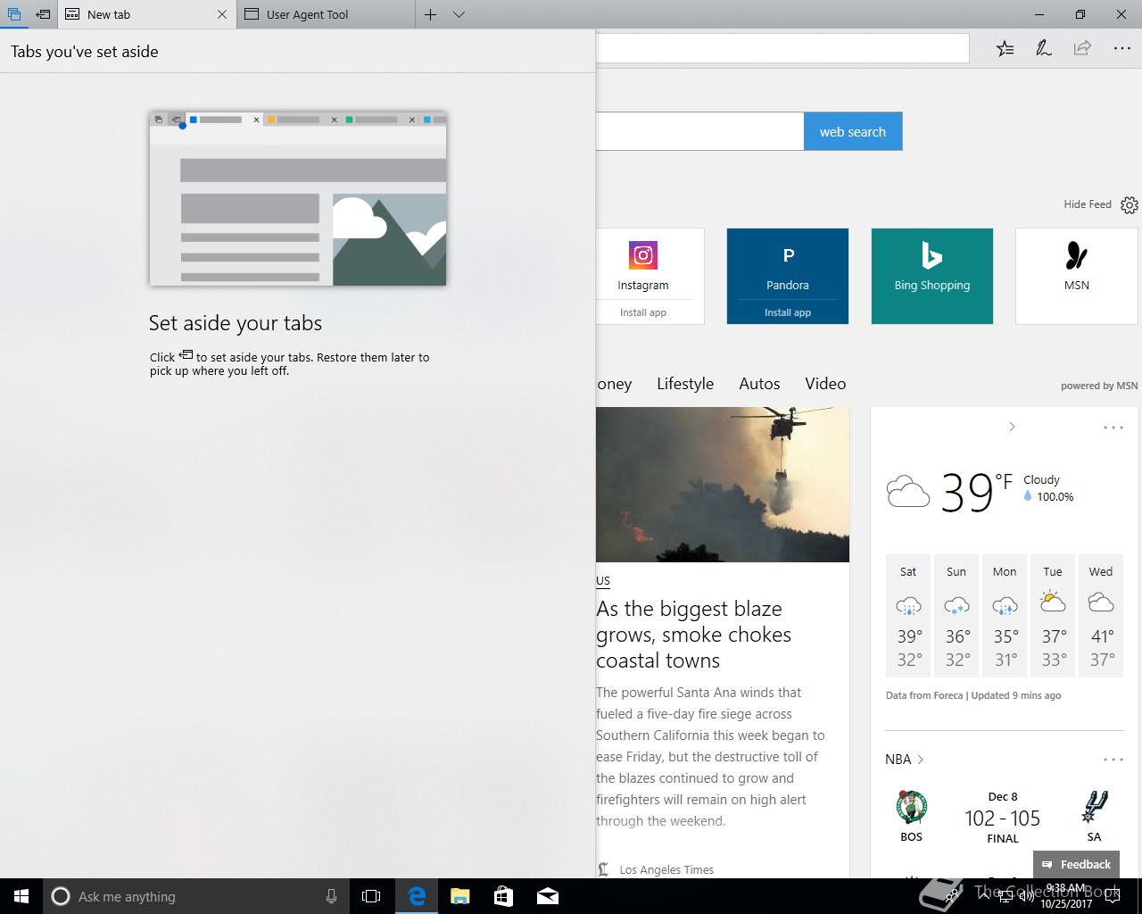Click the Feedback button

(1076, 864)
